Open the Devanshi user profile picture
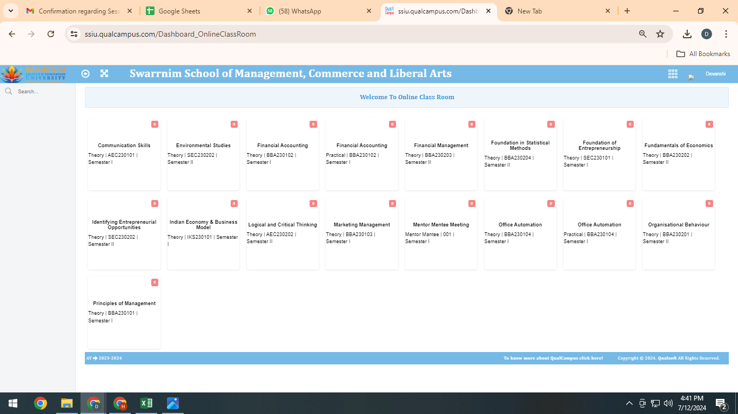 (691, 77)
